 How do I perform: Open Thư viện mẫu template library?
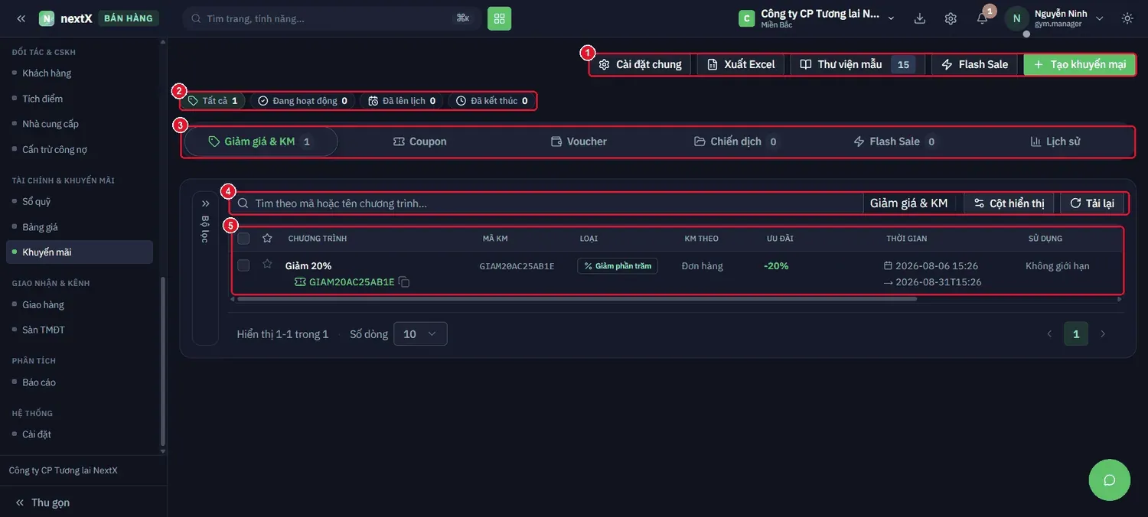coord(857,64)
